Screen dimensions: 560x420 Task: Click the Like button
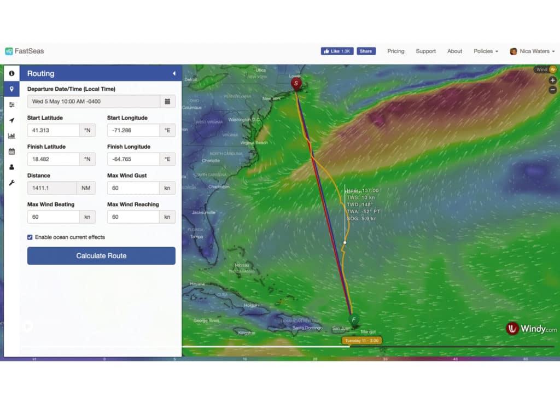336,51
